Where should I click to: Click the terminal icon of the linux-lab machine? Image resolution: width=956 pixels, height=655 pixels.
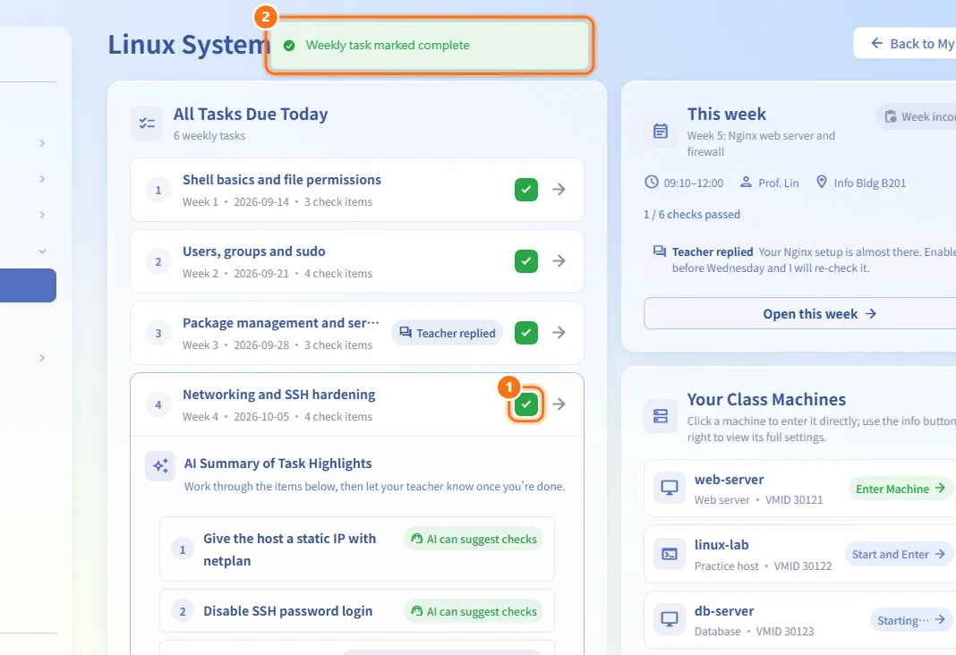pos(670,555)
